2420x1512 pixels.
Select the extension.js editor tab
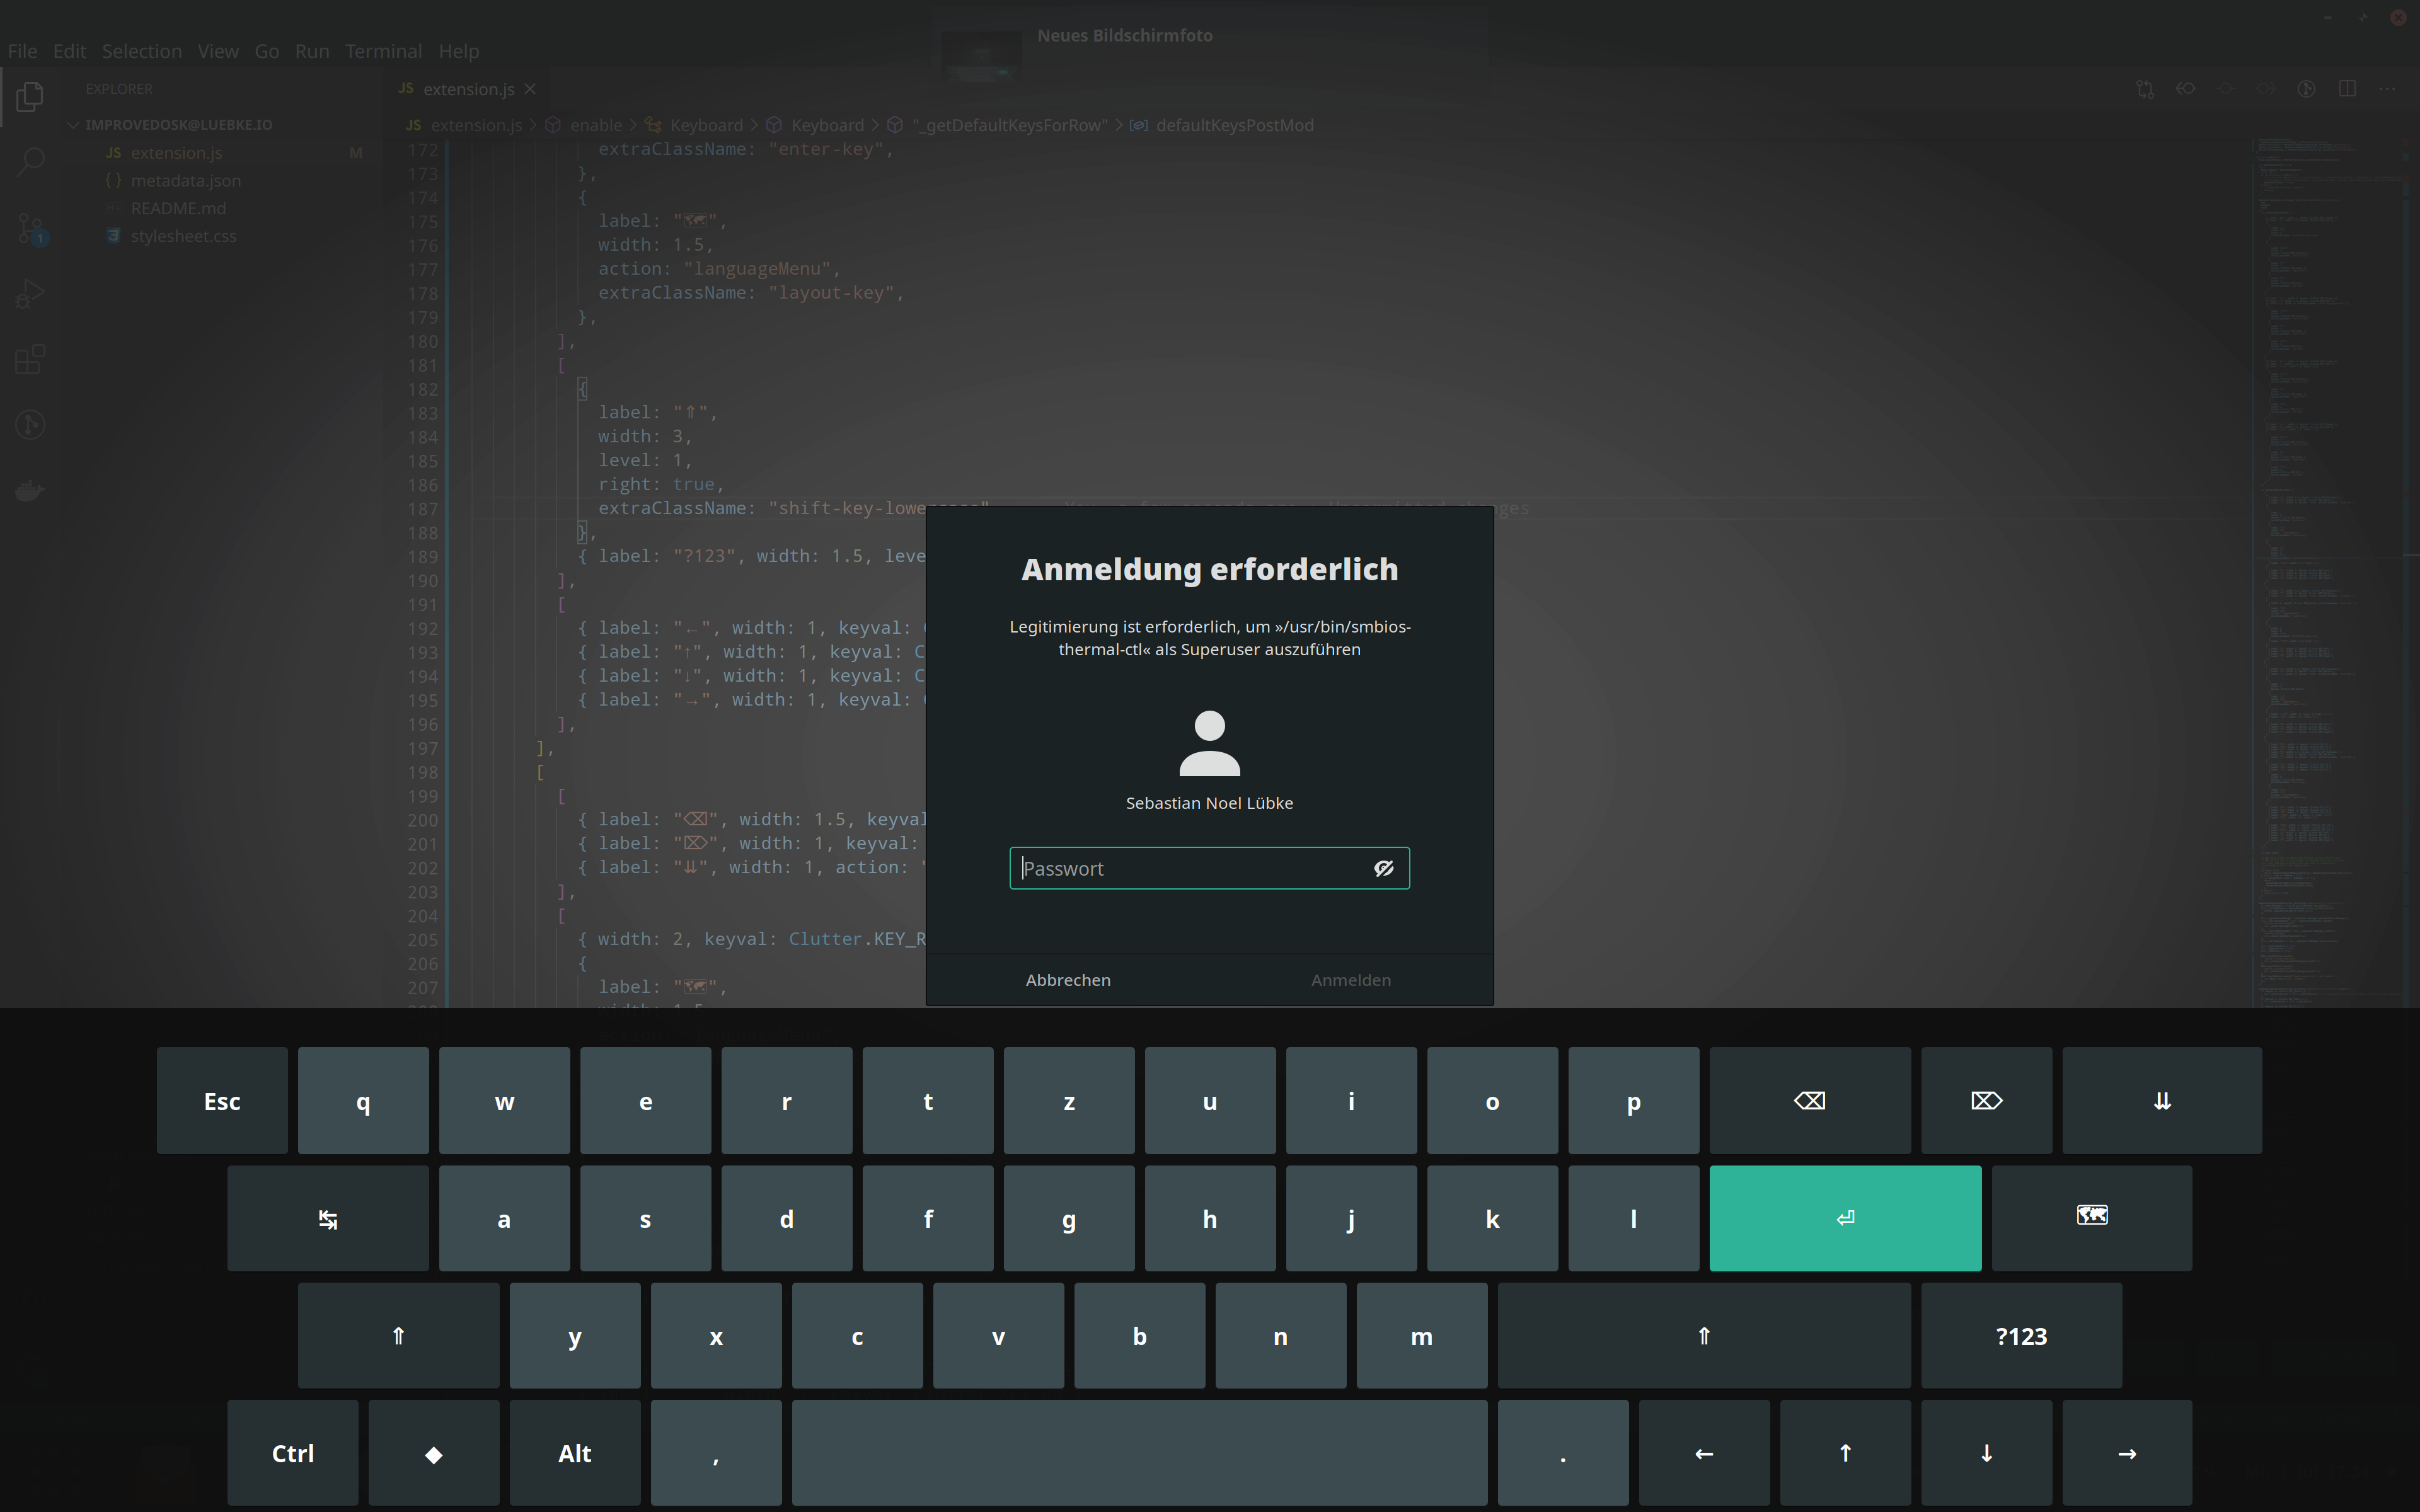click(x=467, y=89)
